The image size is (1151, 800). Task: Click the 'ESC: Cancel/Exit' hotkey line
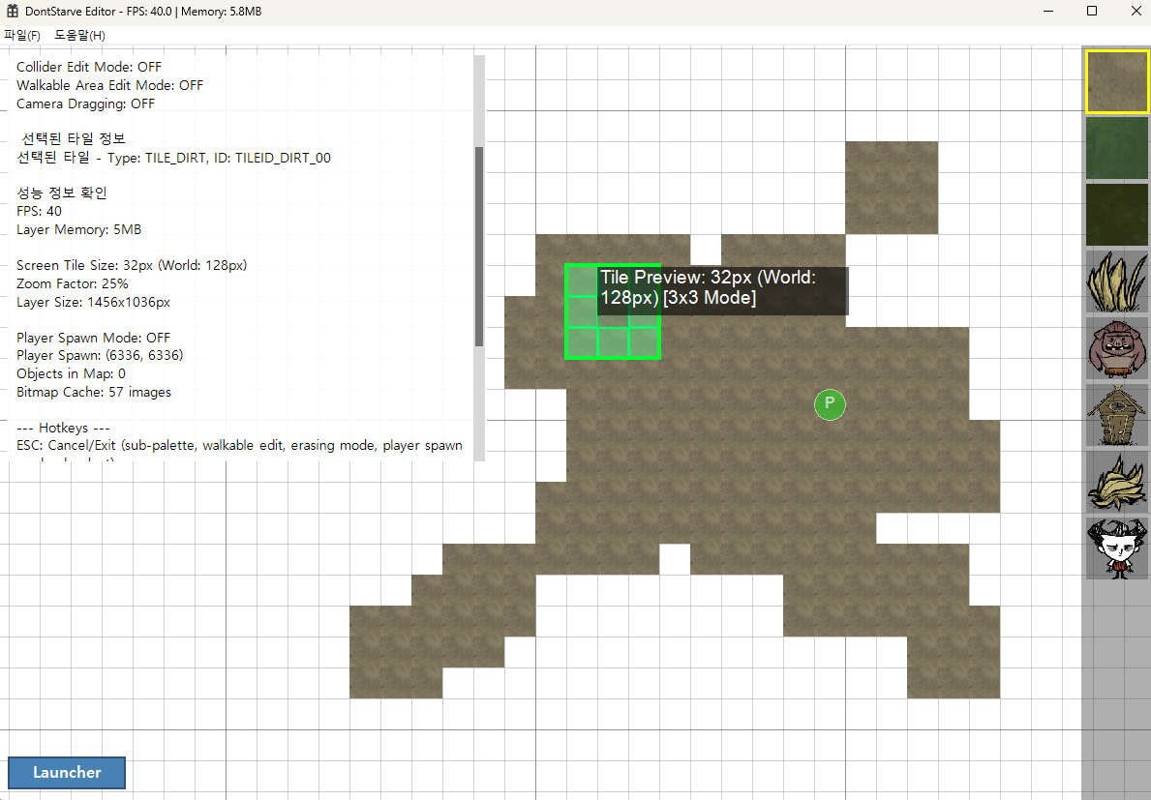[239, 445]
